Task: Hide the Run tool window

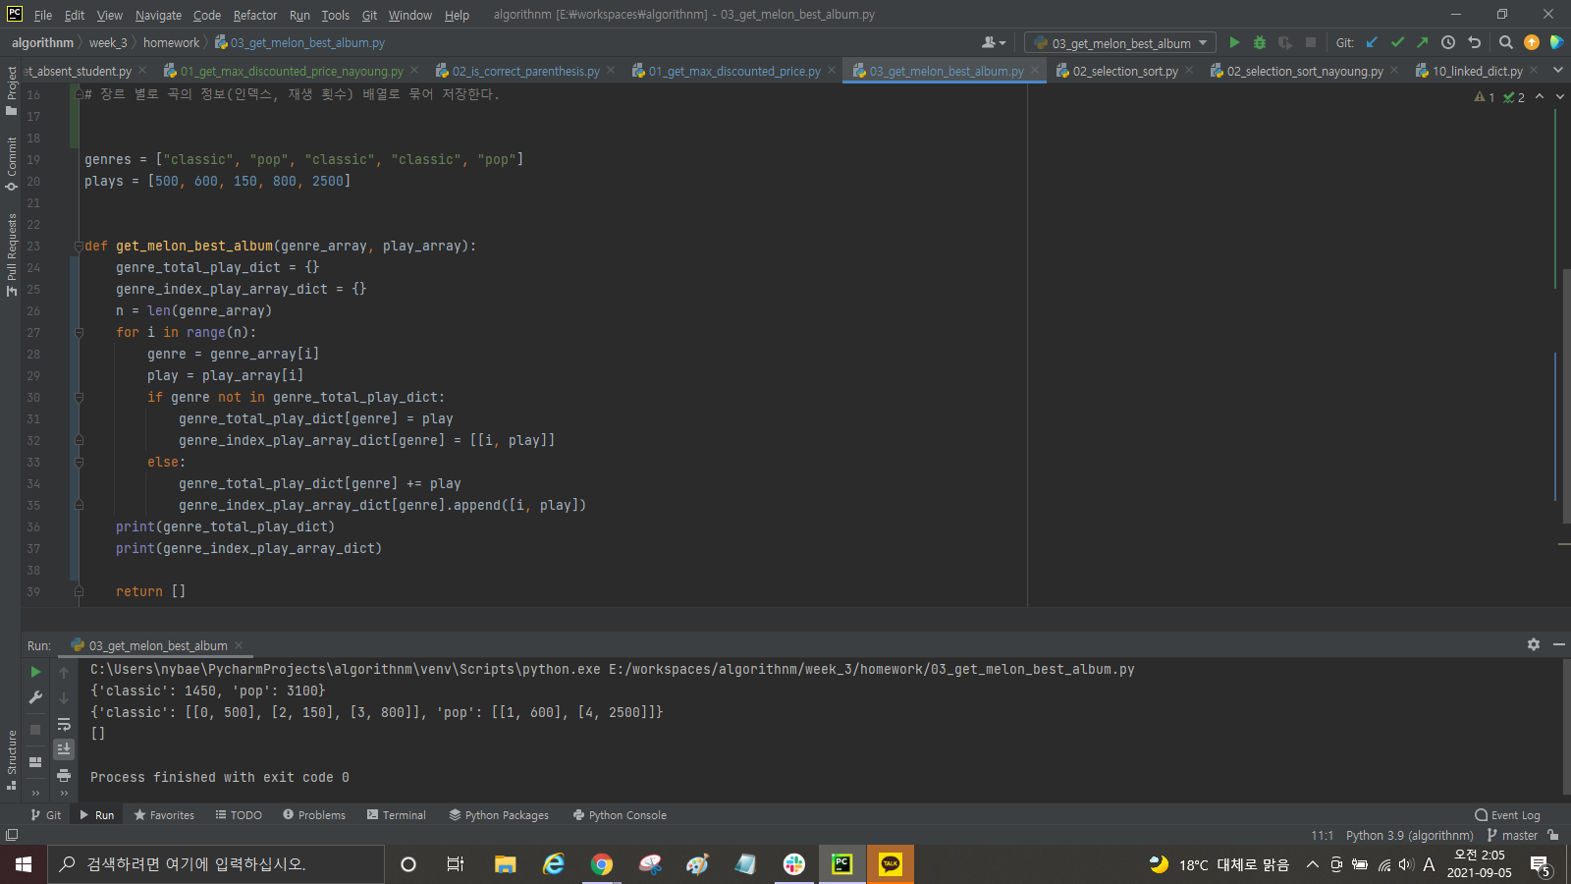Action: point(1559,644)
